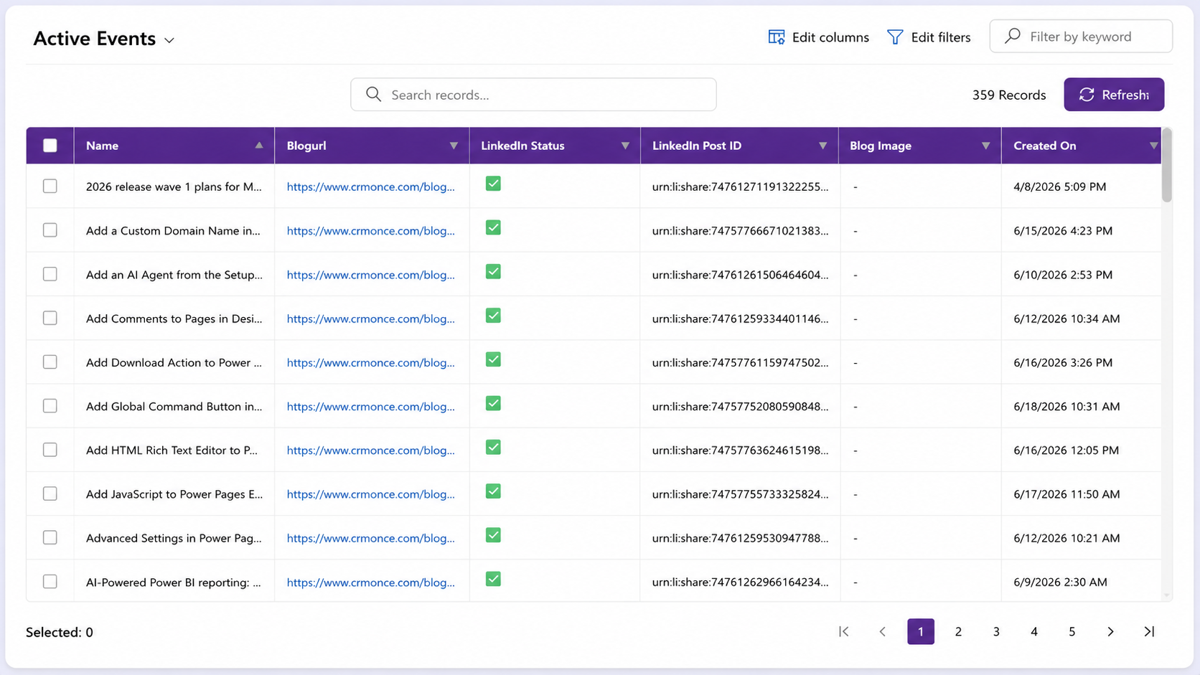Tick the select-all checkbox in header
This screenshot has height=675, width=1200.
tap(50, 146)
